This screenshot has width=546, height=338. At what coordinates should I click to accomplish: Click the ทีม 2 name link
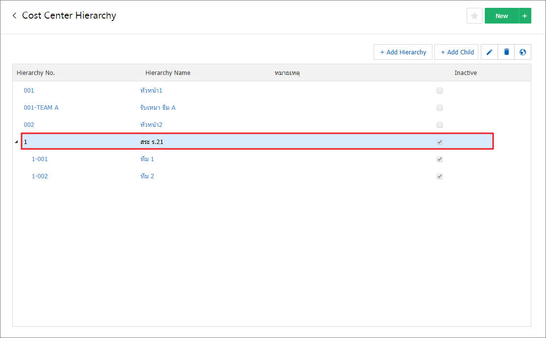coord(147,176)
